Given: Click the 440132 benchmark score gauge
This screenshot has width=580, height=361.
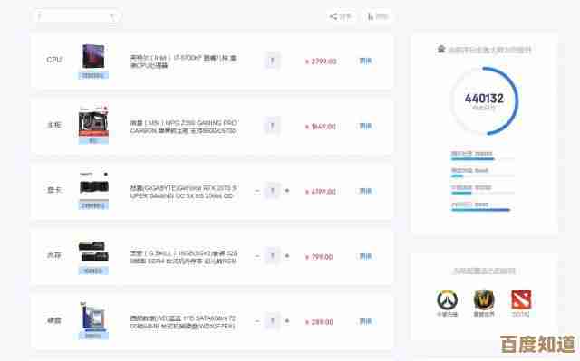Looking at the screenshot, I should click(x=484, y=100).
